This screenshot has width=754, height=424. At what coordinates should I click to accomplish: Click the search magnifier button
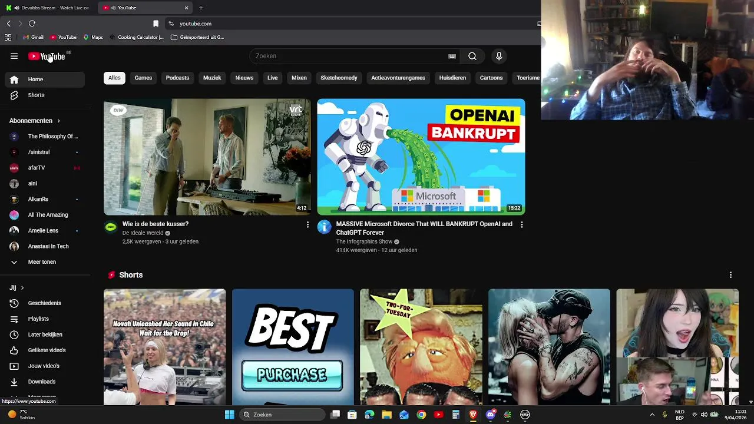tap(472, 56)
